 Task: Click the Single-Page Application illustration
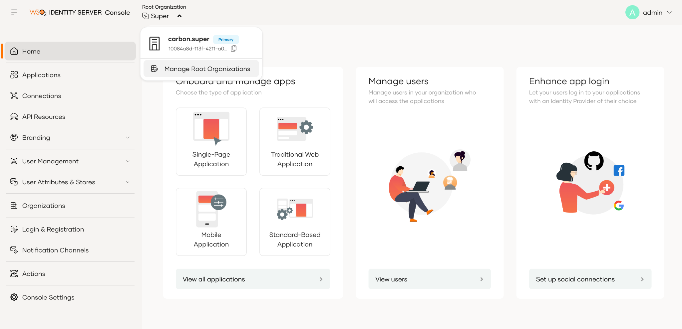tap(211, 128)
